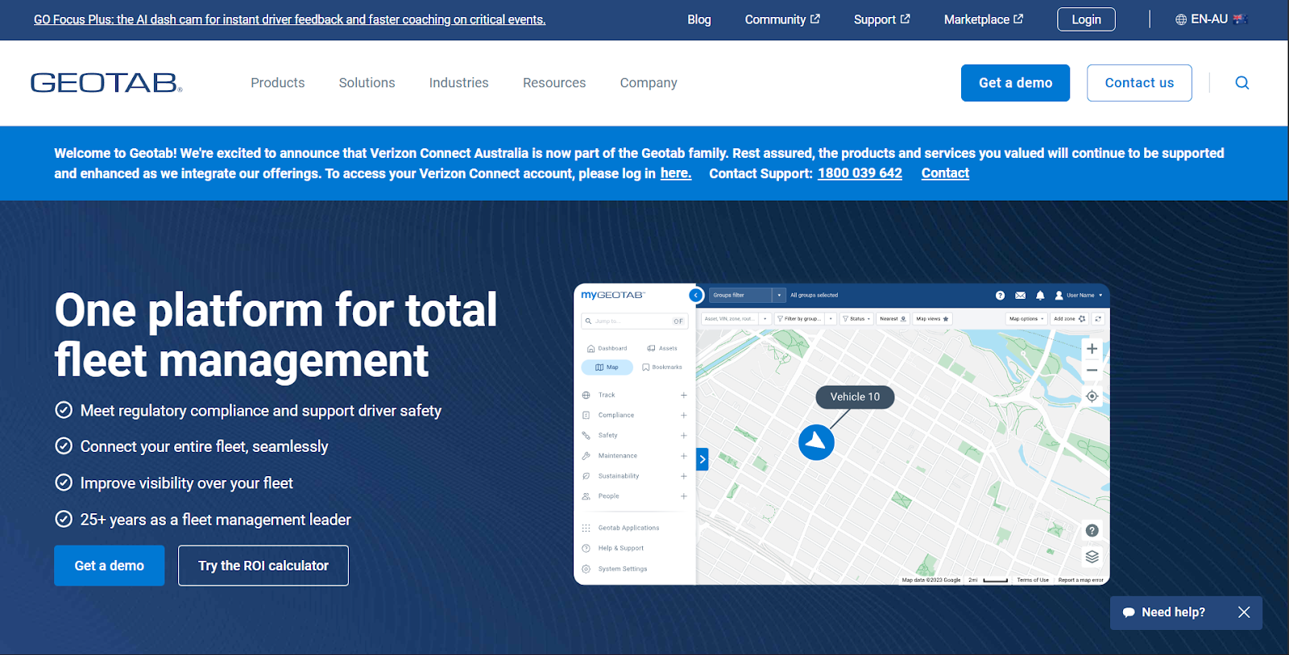Viewport: 1289px width, 655px height.
Task: Click the Geotab logo
Action: [106, 83]
